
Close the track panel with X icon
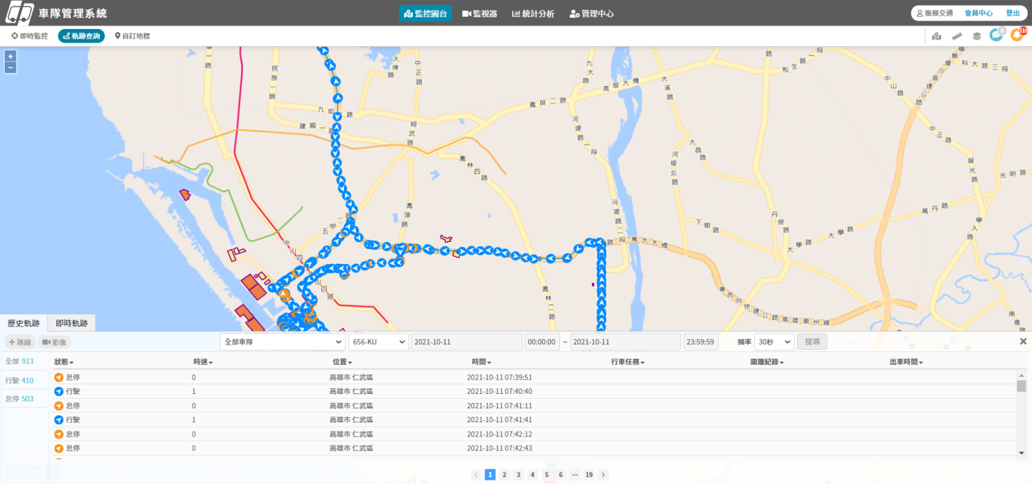click(x=1023, y=342)
